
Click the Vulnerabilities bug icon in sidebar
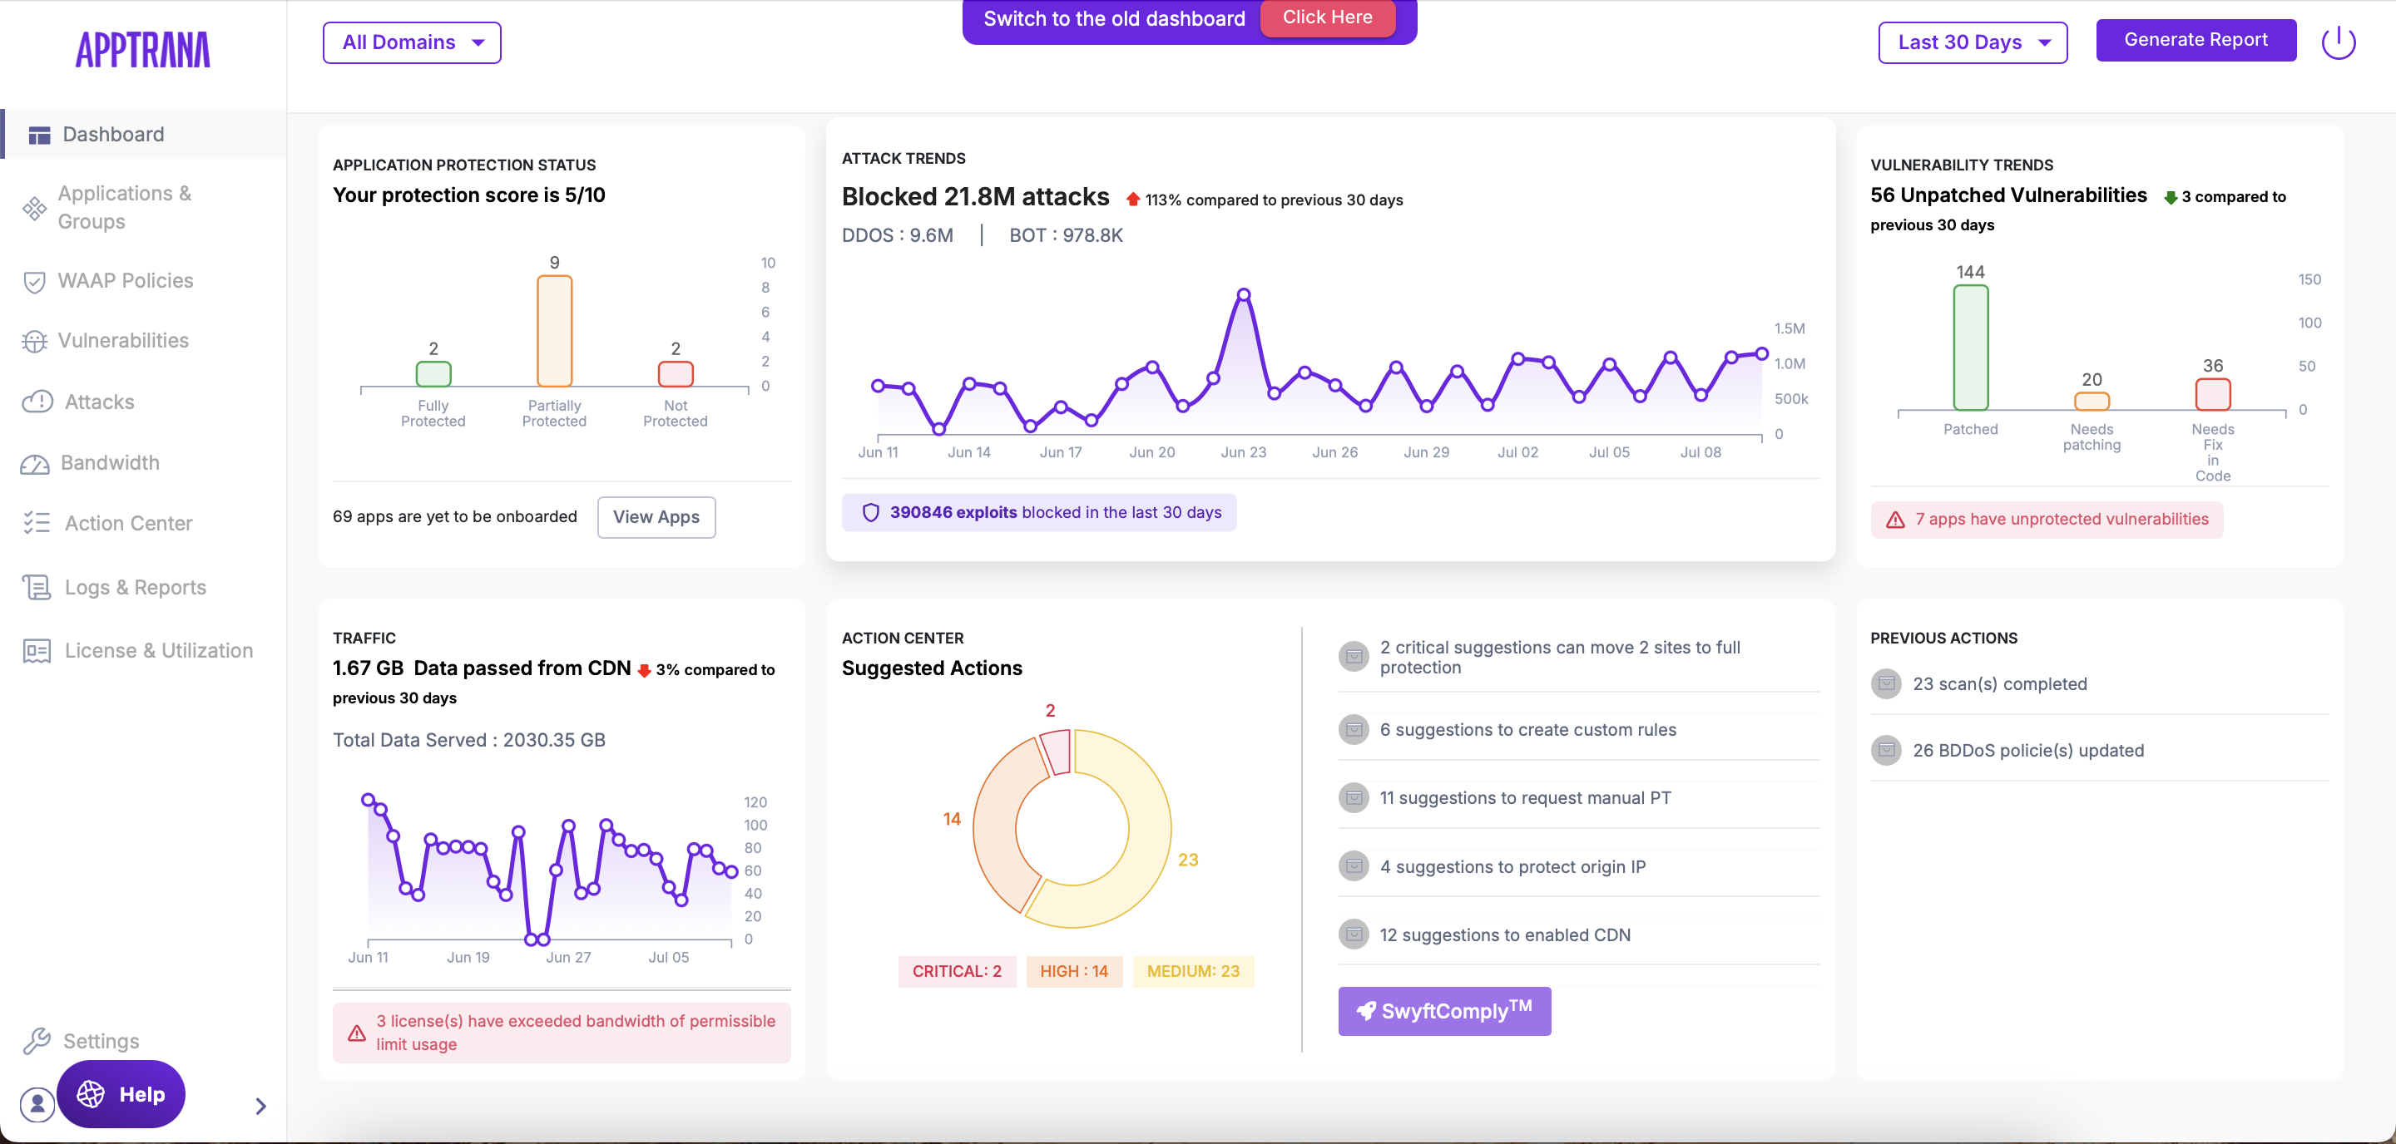coord(34,342)
